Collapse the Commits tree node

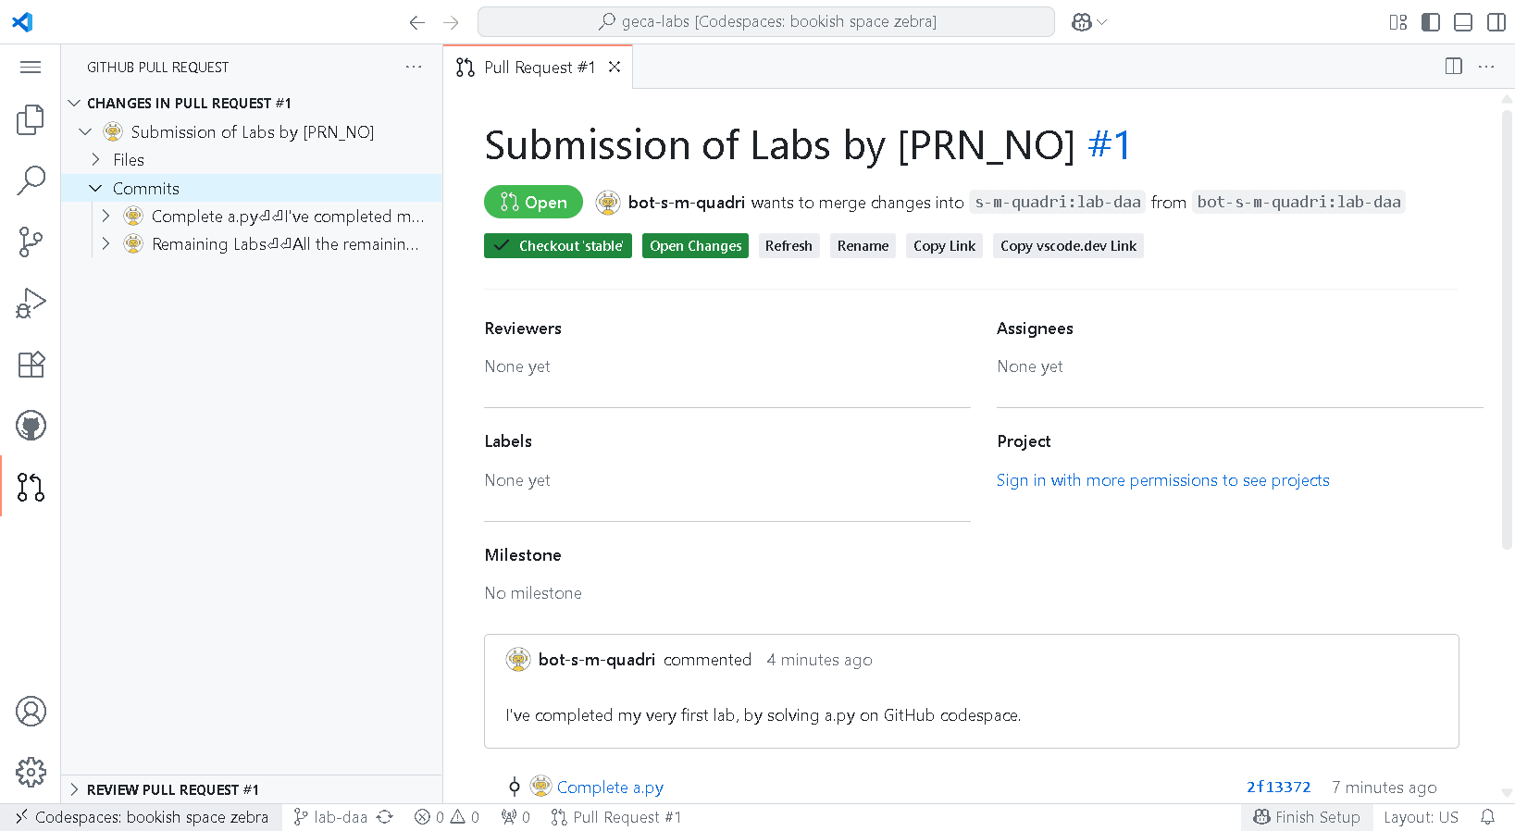pyautogui.click(x=95, y=189)
